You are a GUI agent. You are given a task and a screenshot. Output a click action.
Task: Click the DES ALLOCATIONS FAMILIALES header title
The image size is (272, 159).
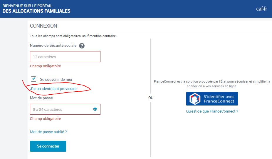coord(36,11)
